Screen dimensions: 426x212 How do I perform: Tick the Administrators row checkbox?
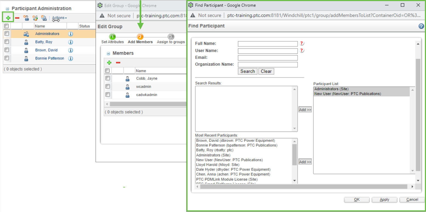[x=7, y=34]
